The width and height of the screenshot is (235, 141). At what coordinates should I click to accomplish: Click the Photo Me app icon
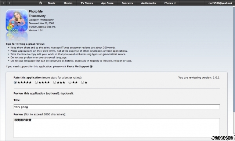point(17,21)
